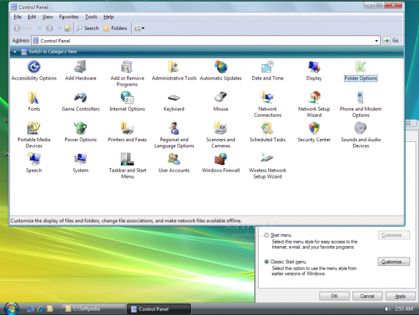Launch Internet Explorer from quick launch
Viewport: 419px width, 315px height.
pos(40,309)
